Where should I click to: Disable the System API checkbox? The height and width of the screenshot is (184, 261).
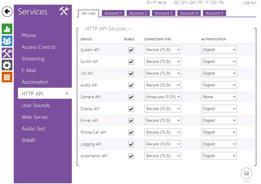tap(131, 50)
